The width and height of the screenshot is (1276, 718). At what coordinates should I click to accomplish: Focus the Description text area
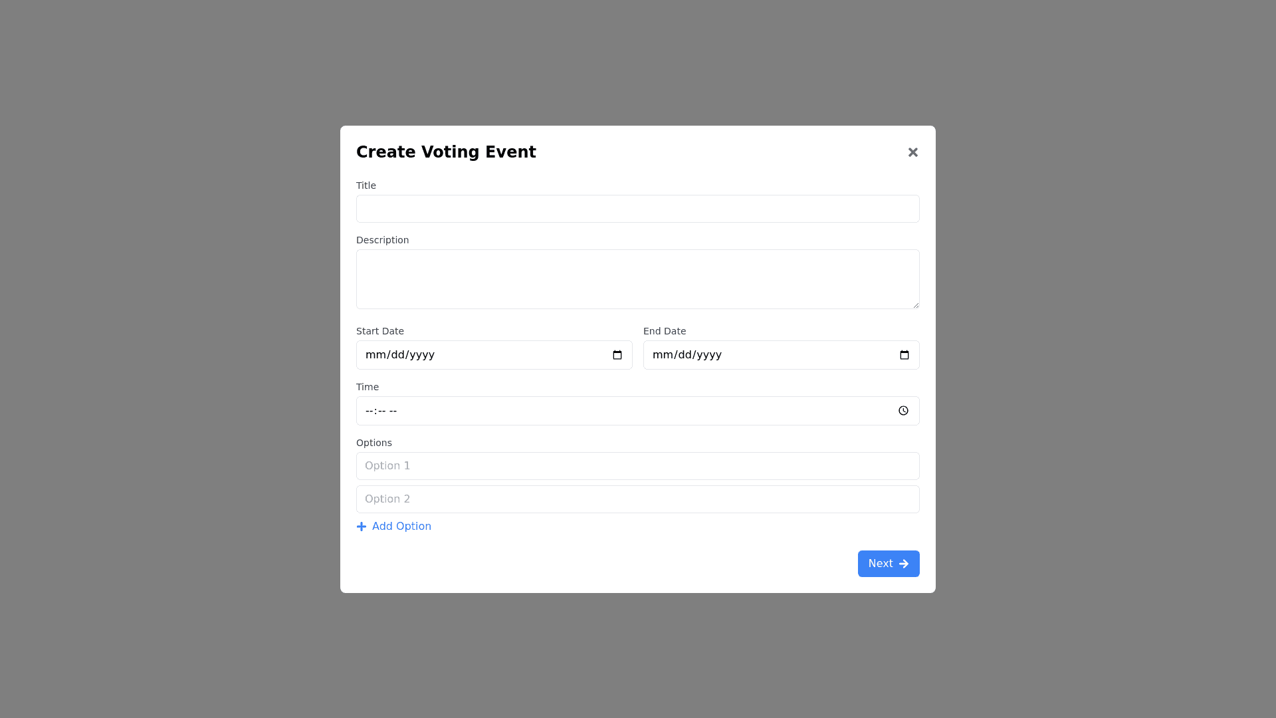coord(637,279)
